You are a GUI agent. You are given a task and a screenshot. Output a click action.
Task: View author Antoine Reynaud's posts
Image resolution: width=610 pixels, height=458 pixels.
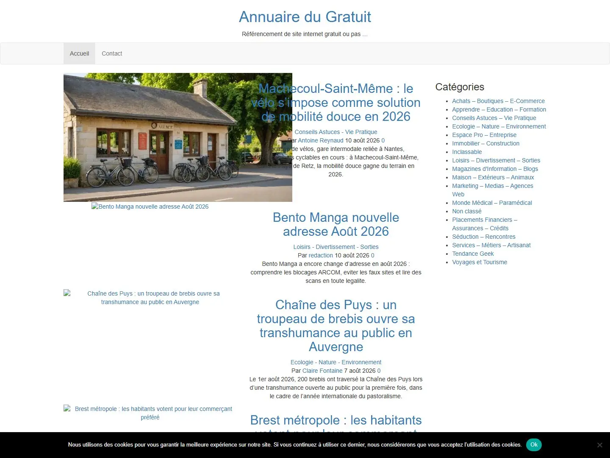pos(321,140)
